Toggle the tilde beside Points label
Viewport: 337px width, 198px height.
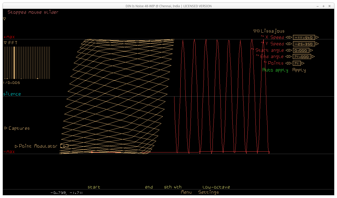(x=265, y=62)
